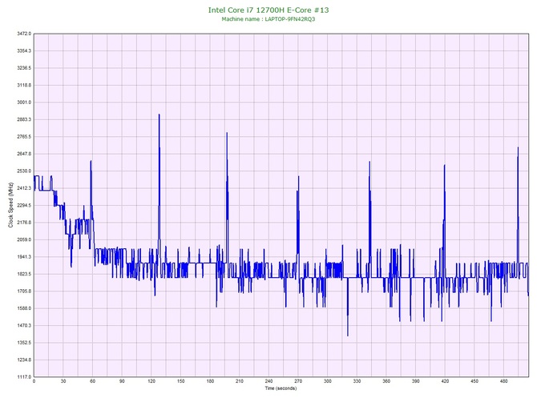Click the tallest clock spike peak above 2883 MHz
The width and height of the screenshot is (537, 402).
pyautogui.click(x=159, y=115)
